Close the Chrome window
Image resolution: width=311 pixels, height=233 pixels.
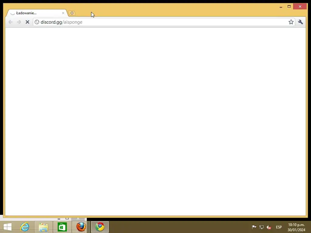click(x=300, y=7)
